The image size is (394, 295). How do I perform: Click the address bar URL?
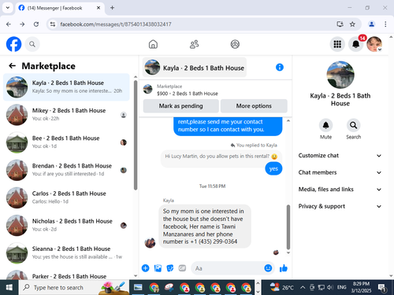coord(116,24)
